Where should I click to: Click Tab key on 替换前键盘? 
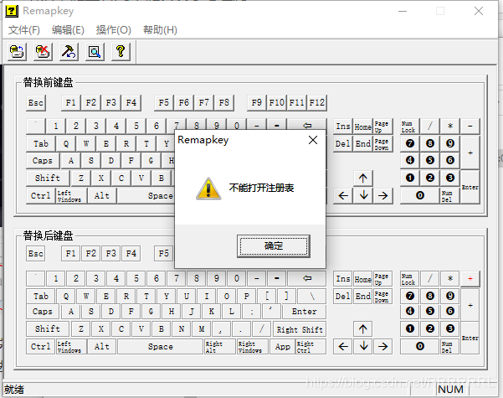click(41, 143)
